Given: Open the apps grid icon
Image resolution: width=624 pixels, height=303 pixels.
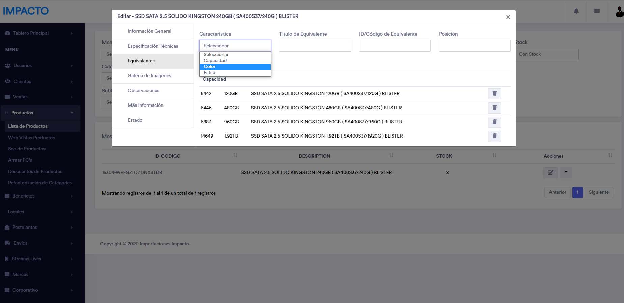Looking at the screenshot, I should coord(597,11).
